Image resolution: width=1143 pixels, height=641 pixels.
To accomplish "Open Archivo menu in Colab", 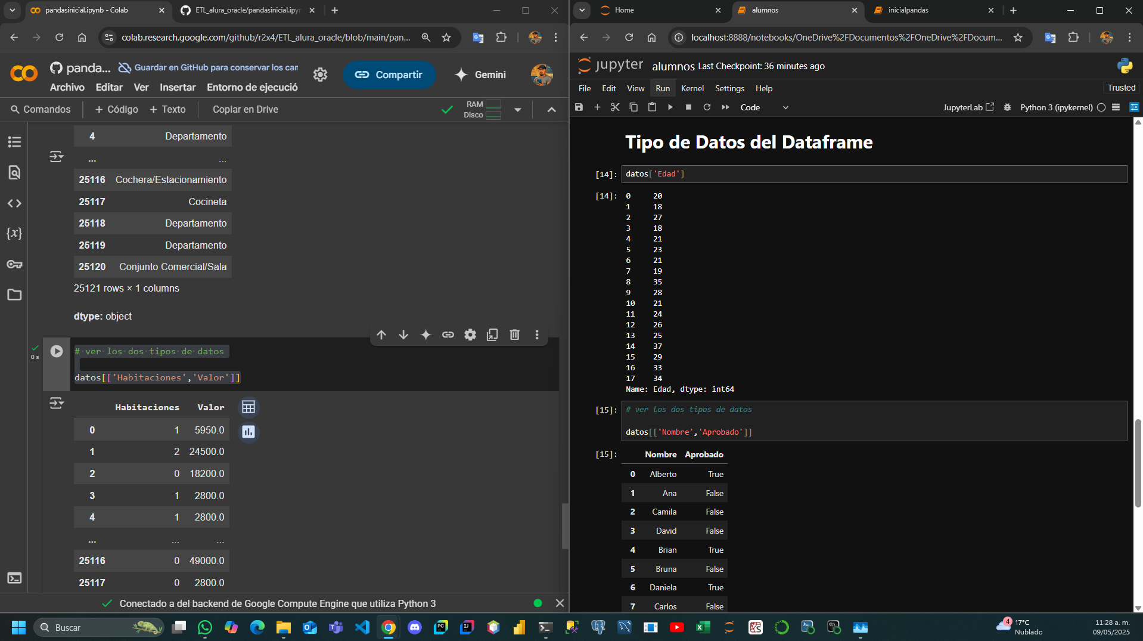I will click(x=67, y=87).
